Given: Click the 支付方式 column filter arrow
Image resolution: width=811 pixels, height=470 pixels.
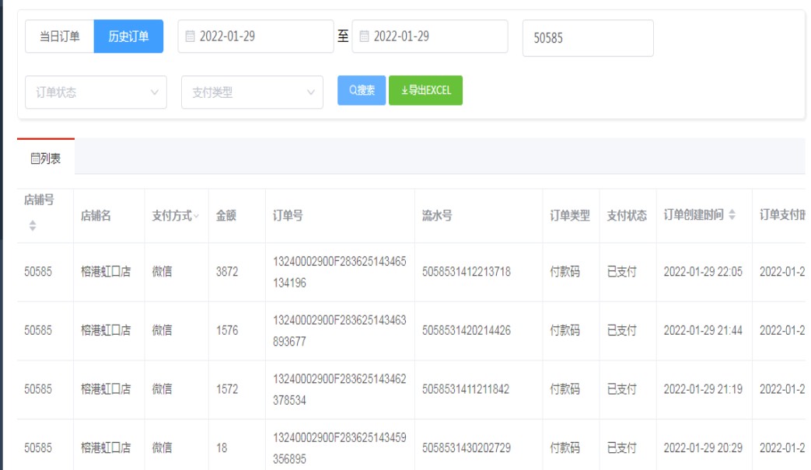Looking at the screenshot, I should (x=197, y=216).
